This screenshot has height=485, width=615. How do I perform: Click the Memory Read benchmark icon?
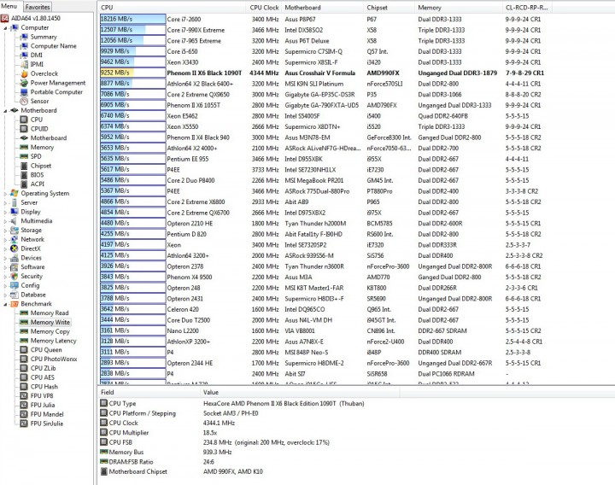click(x=24, y=313)
